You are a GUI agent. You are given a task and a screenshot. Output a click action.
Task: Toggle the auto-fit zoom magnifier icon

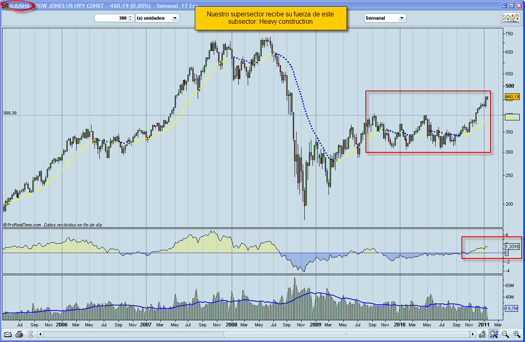tap(494, 334)
